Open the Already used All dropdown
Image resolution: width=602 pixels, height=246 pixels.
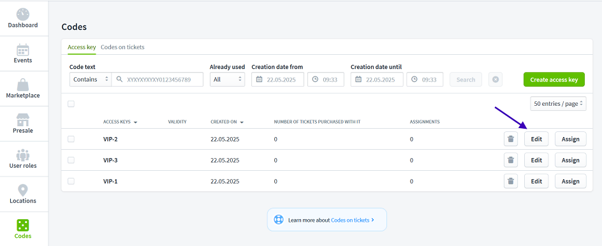(227, 80)
